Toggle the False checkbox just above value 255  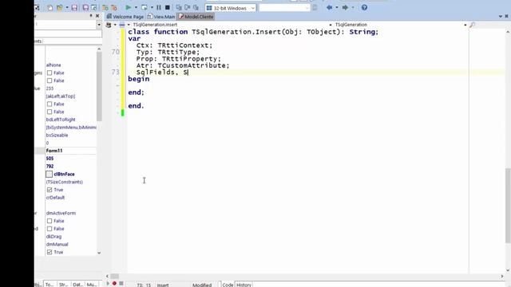(50, 81)
